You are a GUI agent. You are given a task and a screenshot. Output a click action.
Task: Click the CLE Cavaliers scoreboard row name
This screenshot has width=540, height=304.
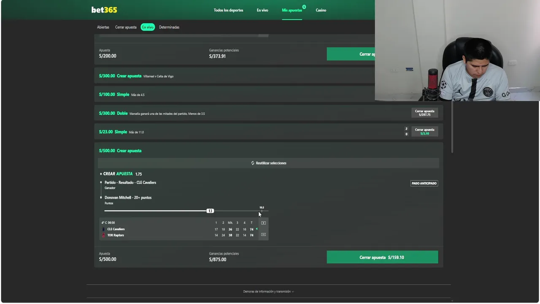pyautogui.click(x=116, y=229)
